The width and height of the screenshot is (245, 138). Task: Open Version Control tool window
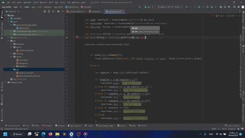click(13, 126)
